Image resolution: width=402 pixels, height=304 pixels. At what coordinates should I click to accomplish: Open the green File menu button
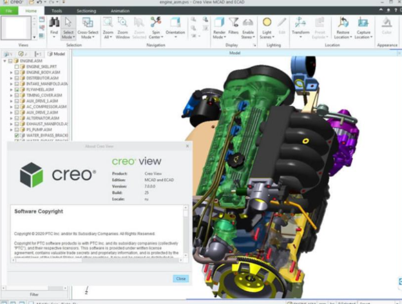(x=9, y=11)
